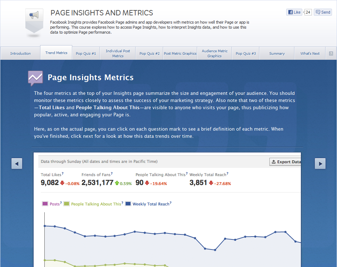Toggle Weekly Total Reach legend swatch
Image resolution: width=337 pixels, height=267 pixels.
coord(128,204)
